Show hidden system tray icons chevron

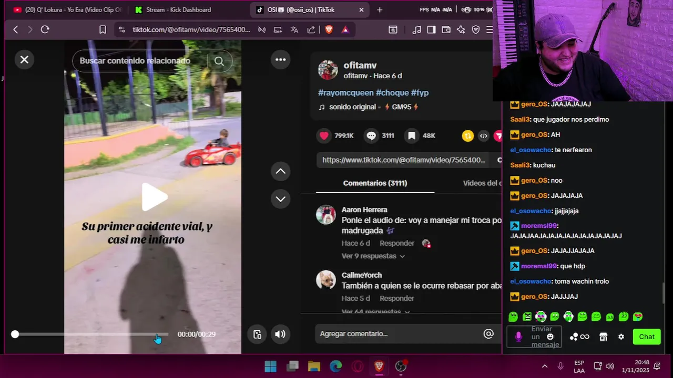[x=544, y=366]
